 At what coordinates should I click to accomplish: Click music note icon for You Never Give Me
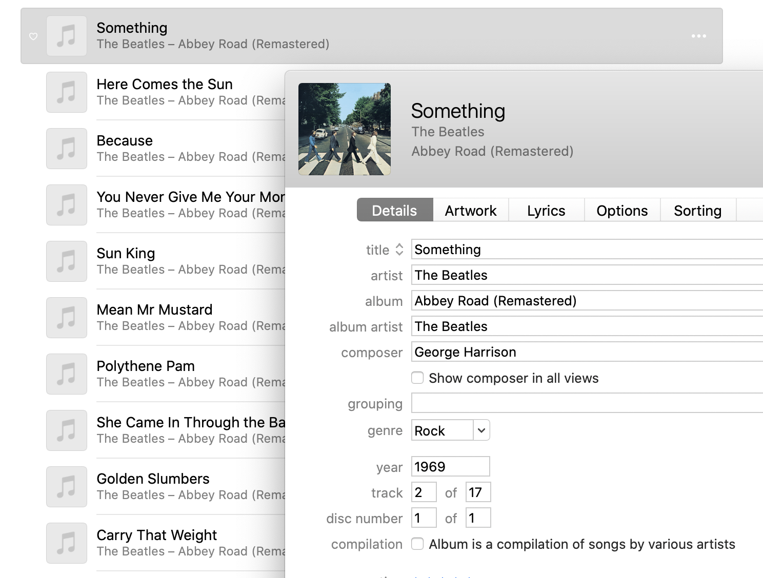click(67, 205)
